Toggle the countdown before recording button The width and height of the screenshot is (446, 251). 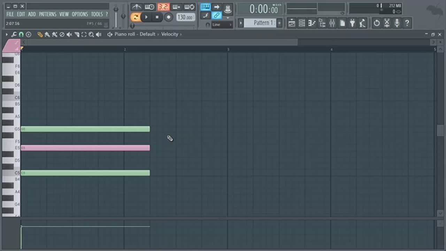(x=163, y=7)
